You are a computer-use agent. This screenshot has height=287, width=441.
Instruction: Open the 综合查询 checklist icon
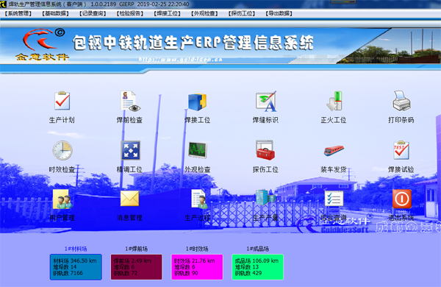pos(334,198)
